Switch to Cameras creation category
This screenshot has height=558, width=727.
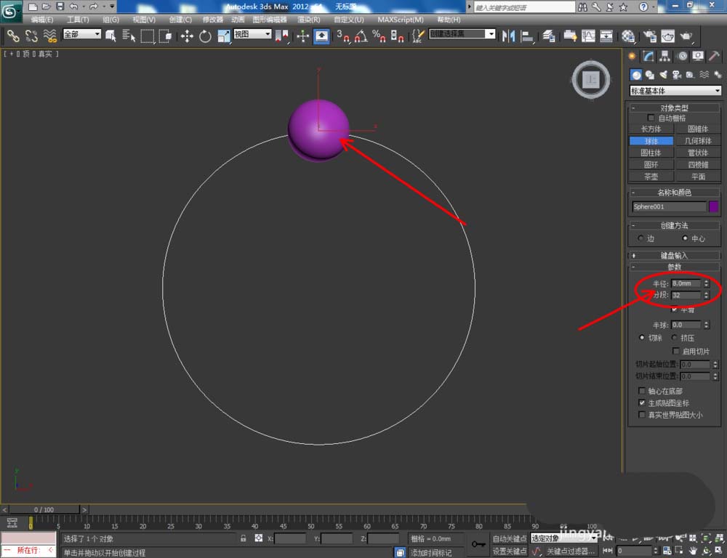tap(677, 75)
